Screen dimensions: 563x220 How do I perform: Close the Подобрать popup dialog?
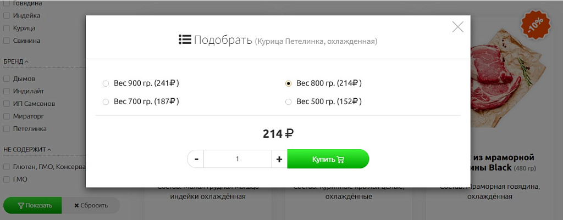(457, 26)
